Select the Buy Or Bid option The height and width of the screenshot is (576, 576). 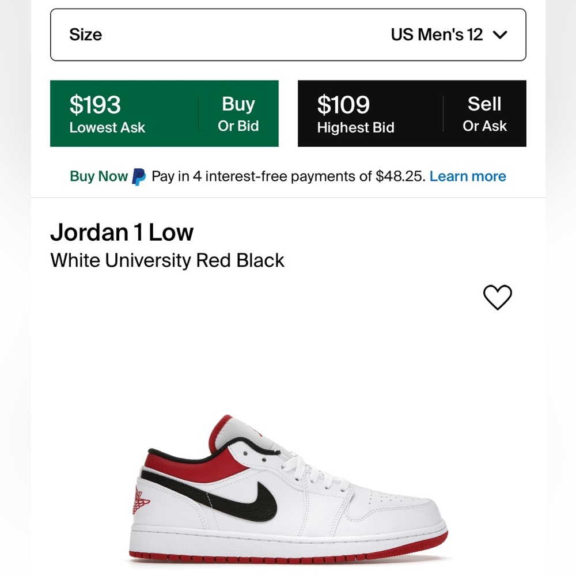coord(238,113)
